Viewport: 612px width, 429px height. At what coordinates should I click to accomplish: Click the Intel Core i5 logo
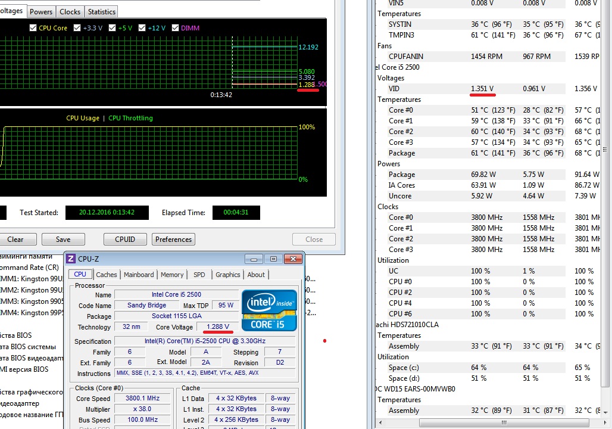pos(269,310)
